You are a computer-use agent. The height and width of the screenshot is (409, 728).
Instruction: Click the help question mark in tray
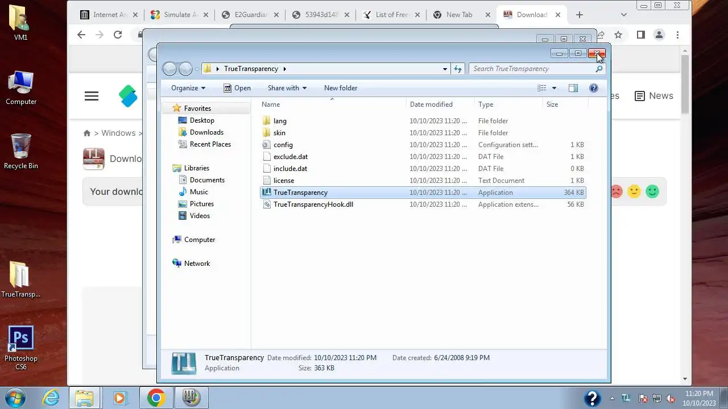(592, 398)
